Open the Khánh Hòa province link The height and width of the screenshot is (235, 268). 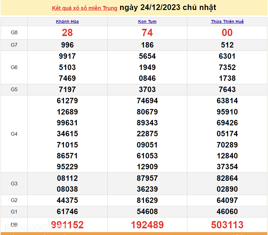pyautogui.click(x=67, y=22)
